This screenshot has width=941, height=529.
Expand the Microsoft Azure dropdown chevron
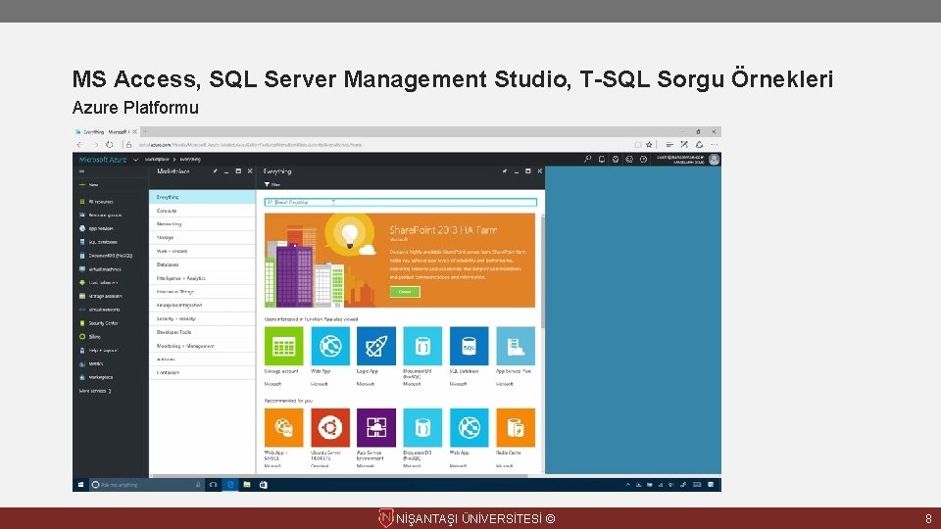(x=135, y=160)
